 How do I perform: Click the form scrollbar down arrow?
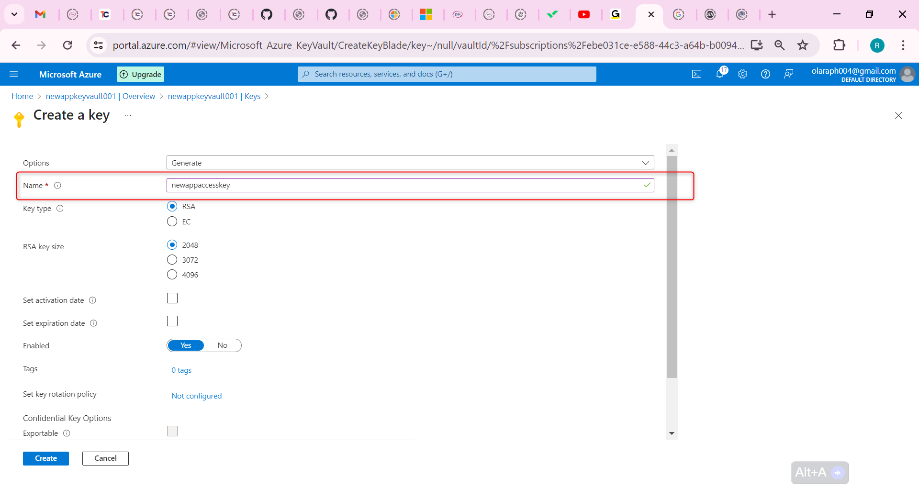click(x=672, y=433)
